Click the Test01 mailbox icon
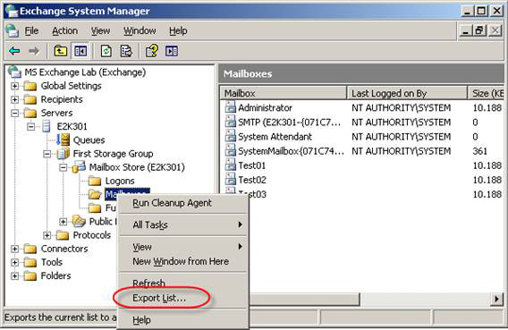This screenshot has width=508, height=330. [231, 165]
